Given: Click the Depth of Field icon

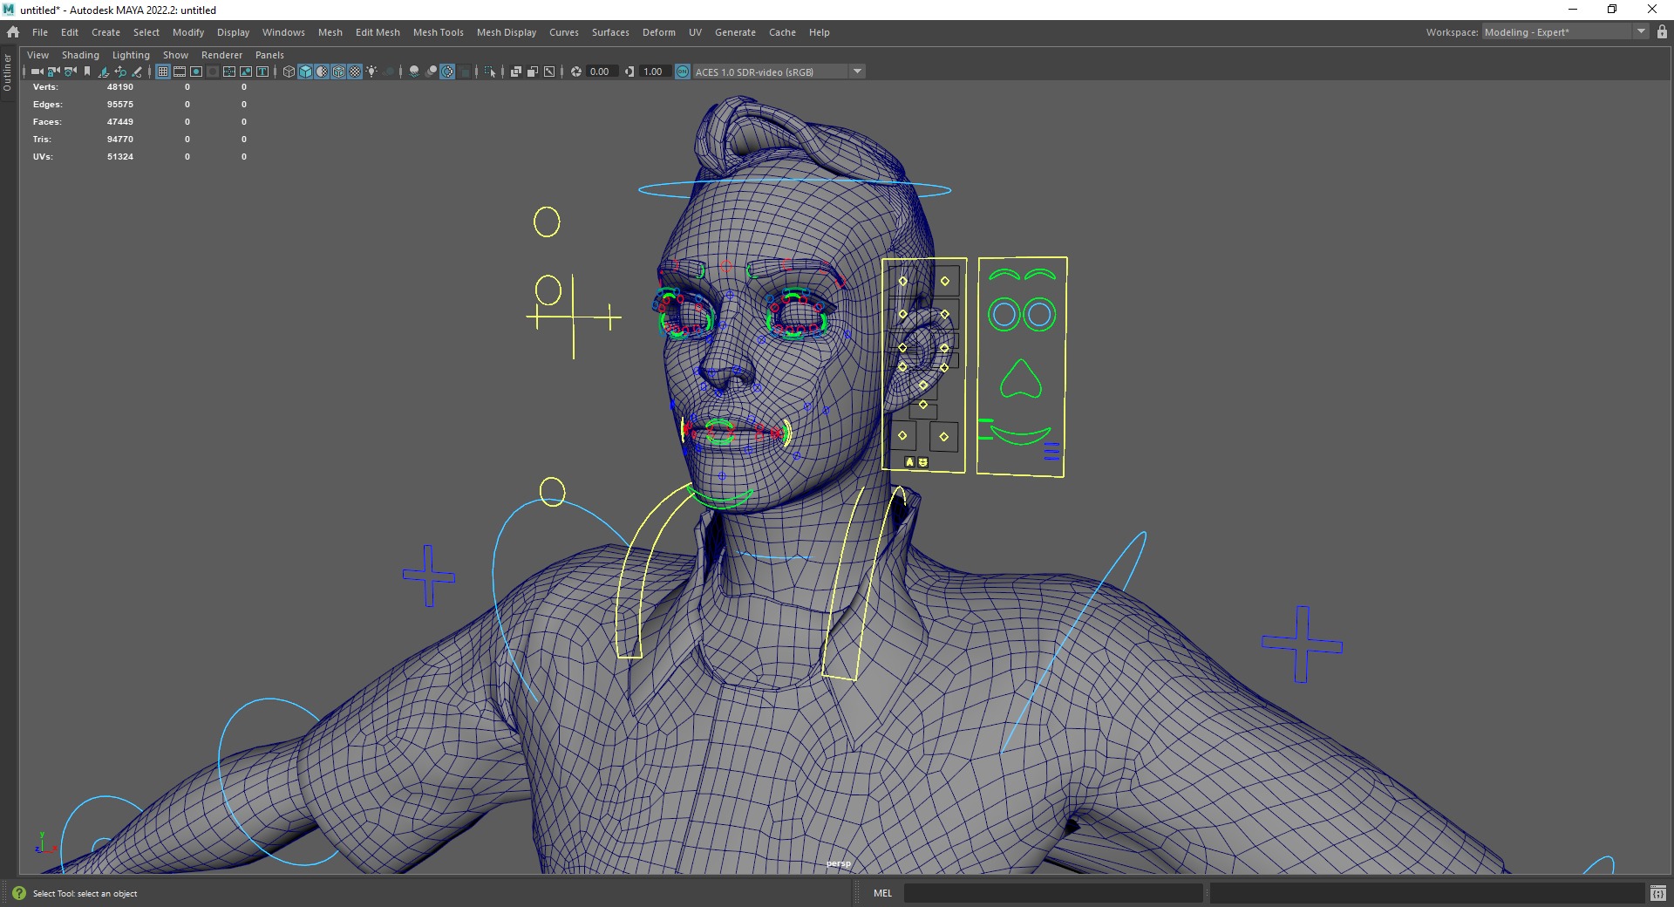Looking at the screenshot, I should (464, 72).
